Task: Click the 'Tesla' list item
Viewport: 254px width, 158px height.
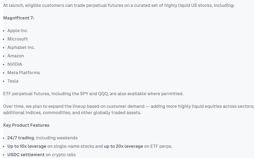Action: 13,81
